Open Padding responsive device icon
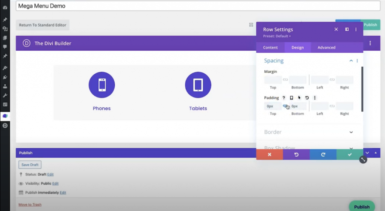 coord(291,98)
